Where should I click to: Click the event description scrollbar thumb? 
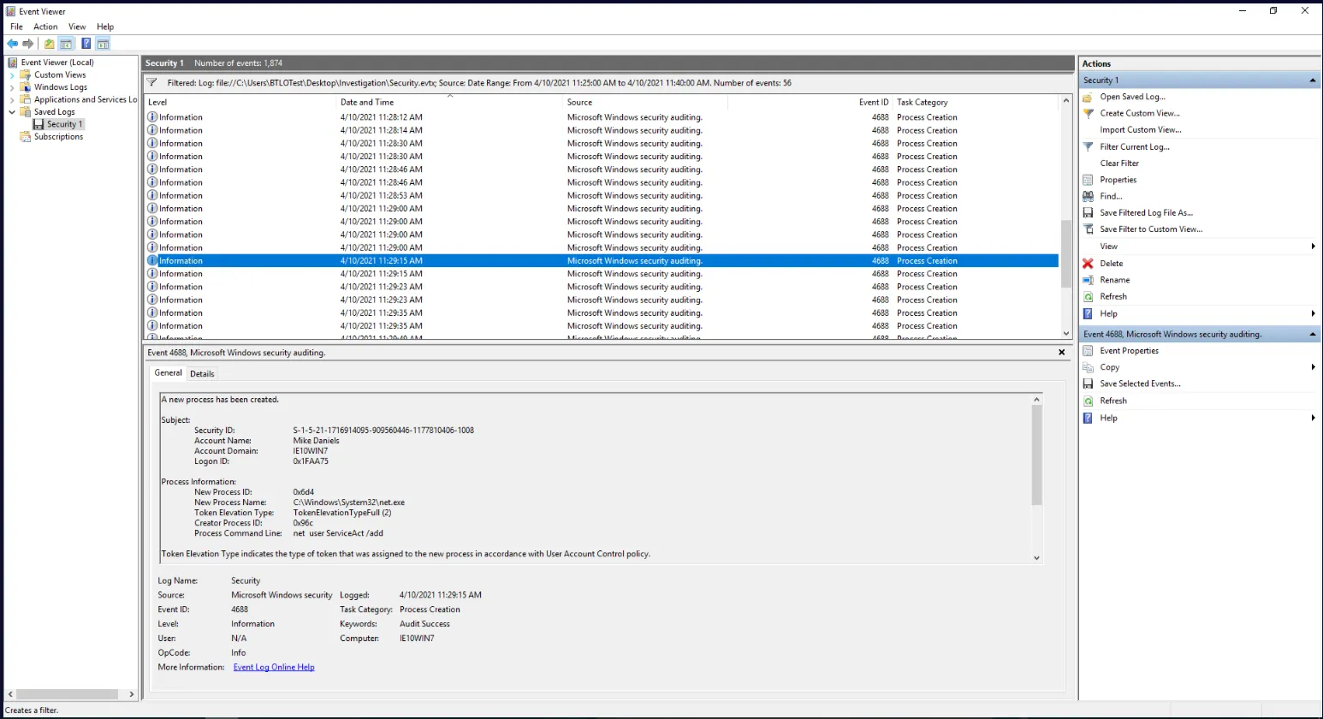tap(1036, 455)
